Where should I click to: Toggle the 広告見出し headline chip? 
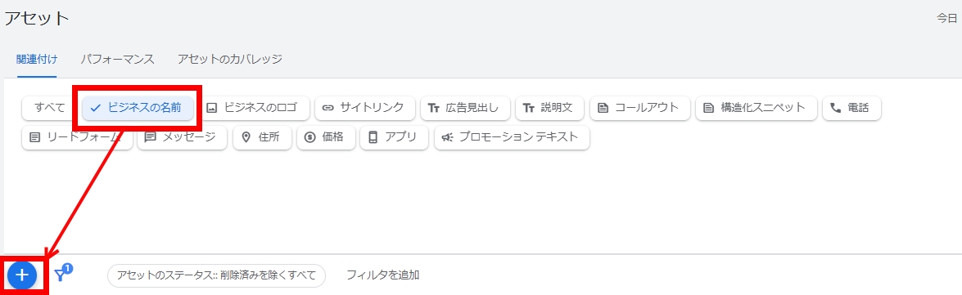click(465, 108)
